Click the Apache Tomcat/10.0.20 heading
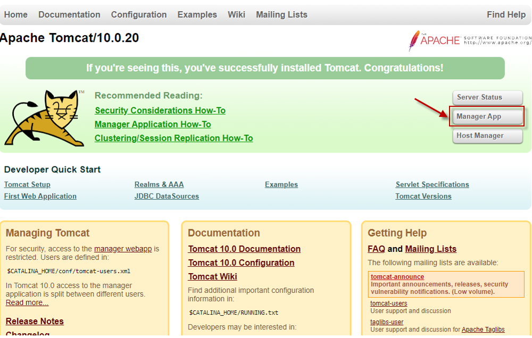This screenshot has width=532, height=338. [70, 38]
